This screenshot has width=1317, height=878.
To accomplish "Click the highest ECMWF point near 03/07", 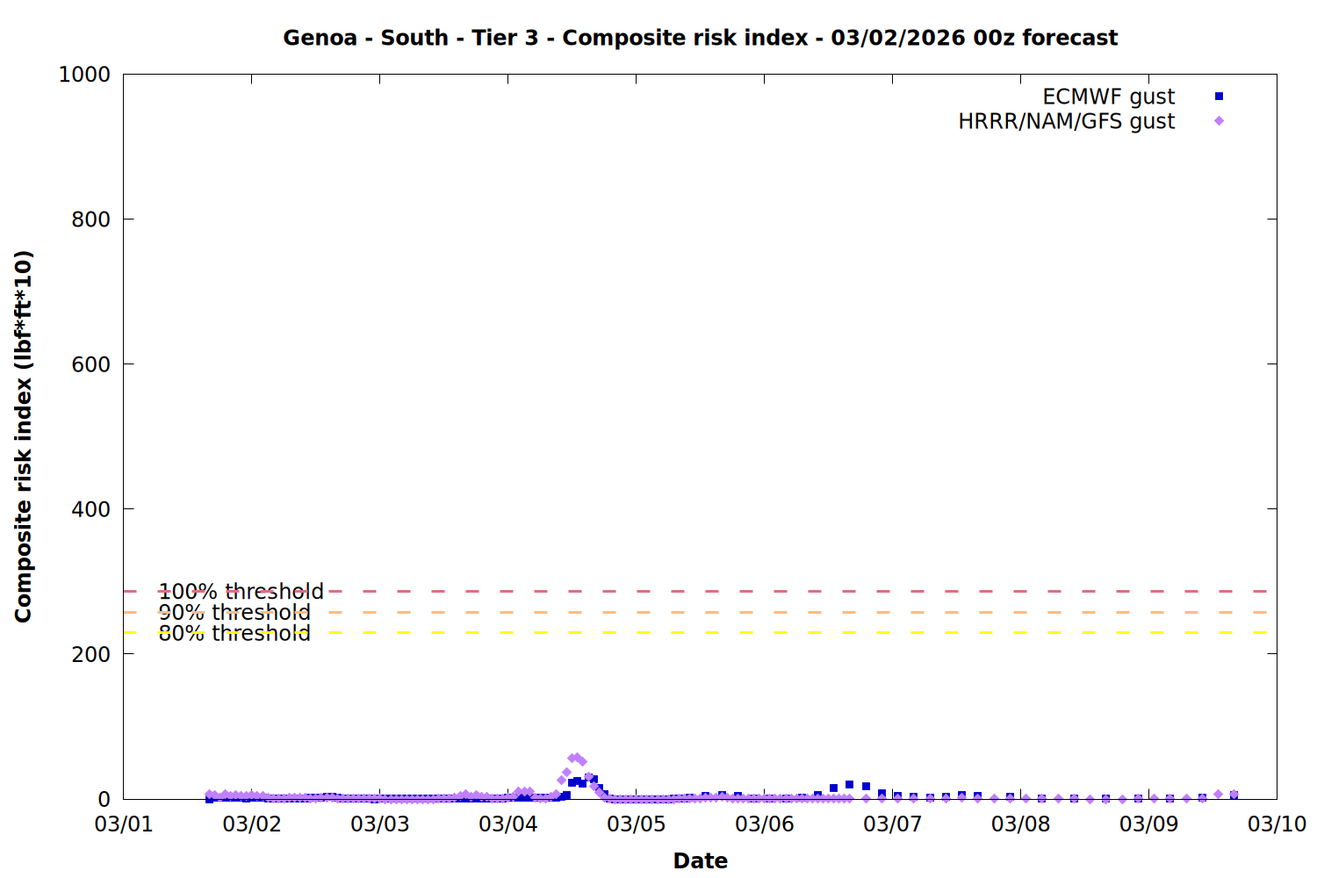I will click(849, 785).
